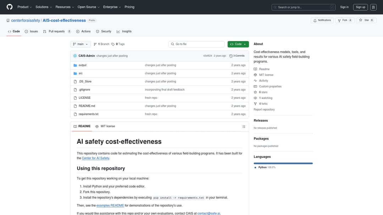
Task: Click 'incorporating final draft feedback' commit message
Action: (165, 89)
